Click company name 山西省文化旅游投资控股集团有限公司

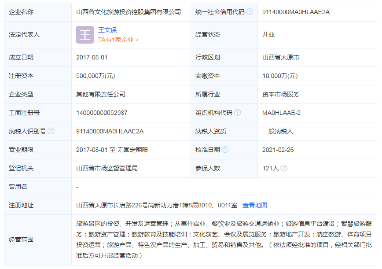[x=129, y=12]
